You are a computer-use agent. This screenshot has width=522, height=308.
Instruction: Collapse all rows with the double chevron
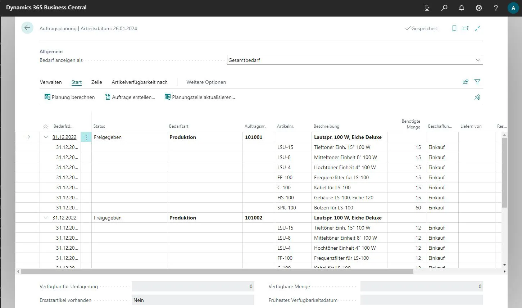pyautogui.click(x=45, y=127)
